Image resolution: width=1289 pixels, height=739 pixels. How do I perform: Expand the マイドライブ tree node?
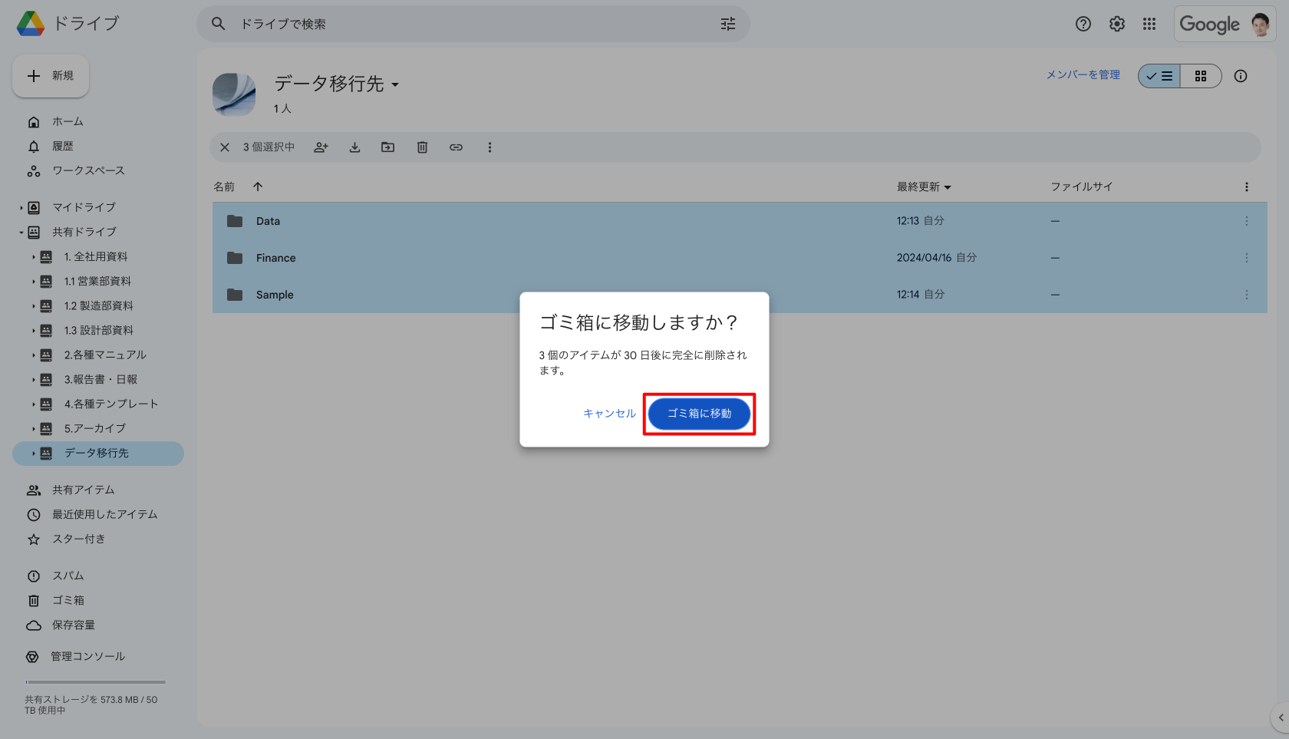[21, 207]
